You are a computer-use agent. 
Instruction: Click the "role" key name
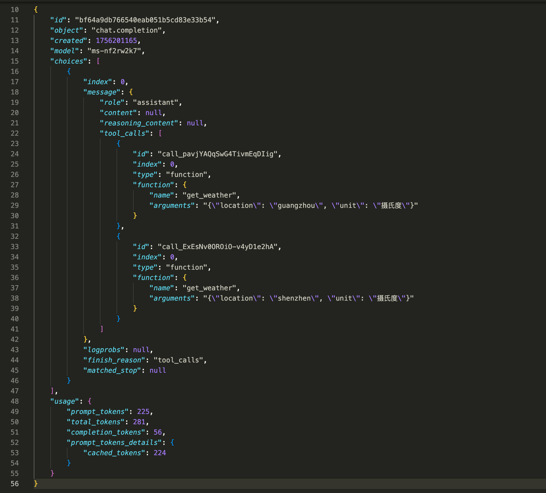(112, 102)
